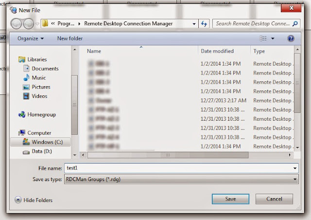Expand the address bar history dropdown
This screenshot has width=311, height=220.
[194, 24]
